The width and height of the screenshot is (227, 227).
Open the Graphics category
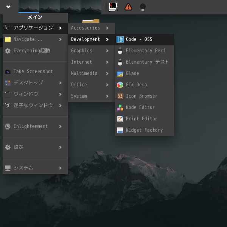92,51
